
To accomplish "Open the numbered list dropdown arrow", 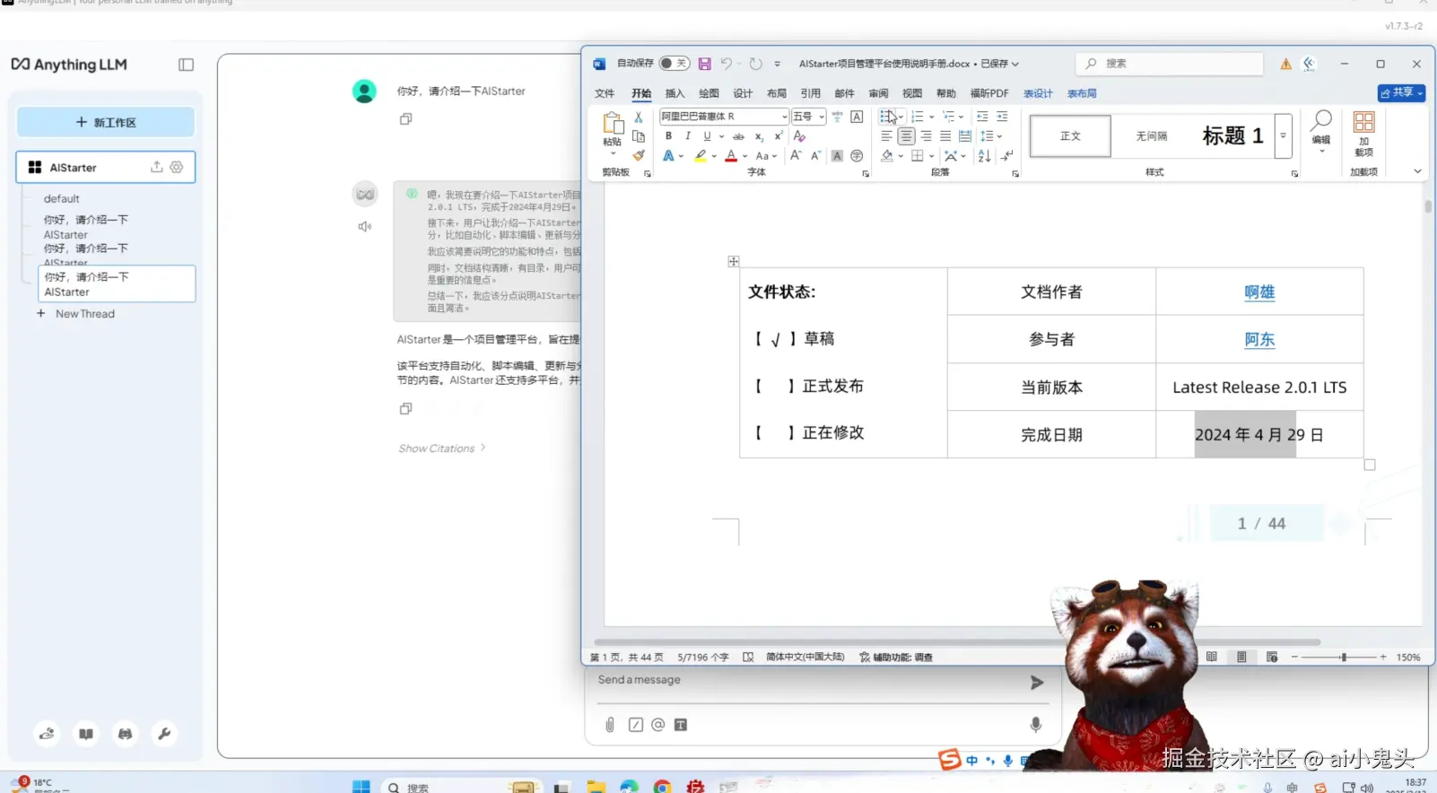I will (x=931, y=117).
